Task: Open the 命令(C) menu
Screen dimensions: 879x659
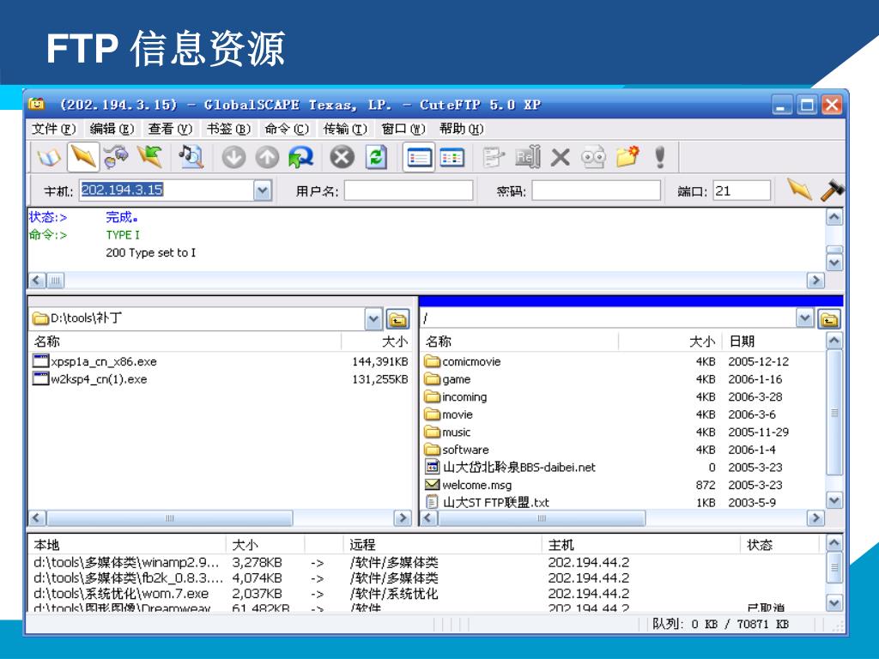Action: 287,129
